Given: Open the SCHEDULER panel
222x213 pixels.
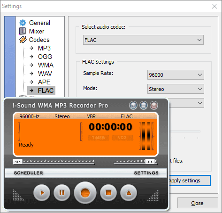Looking at the screenshot, I should pyautogui.click(x=28, y=173).
